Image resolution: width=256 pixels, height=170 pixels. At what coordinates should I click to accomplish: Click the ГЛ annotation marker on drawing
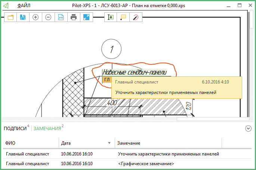tap(107, 80)
